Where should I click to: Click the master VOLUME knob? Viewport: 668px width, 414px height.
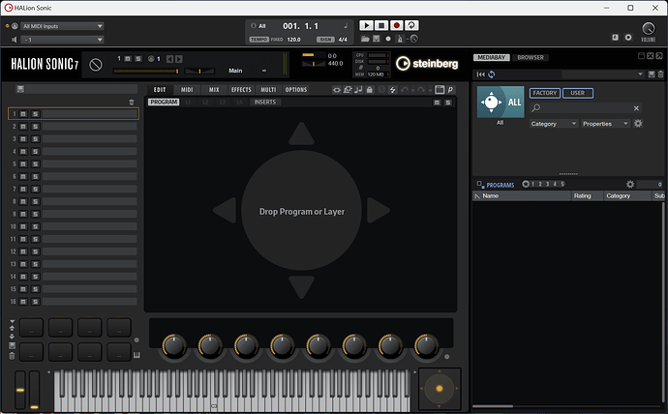(x=648, y=28)
